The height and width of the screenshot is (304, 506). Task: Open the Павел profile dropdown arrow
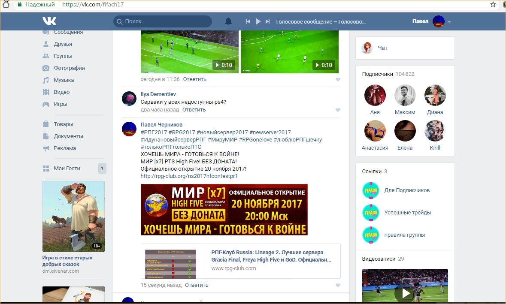(x=449, y=22)
